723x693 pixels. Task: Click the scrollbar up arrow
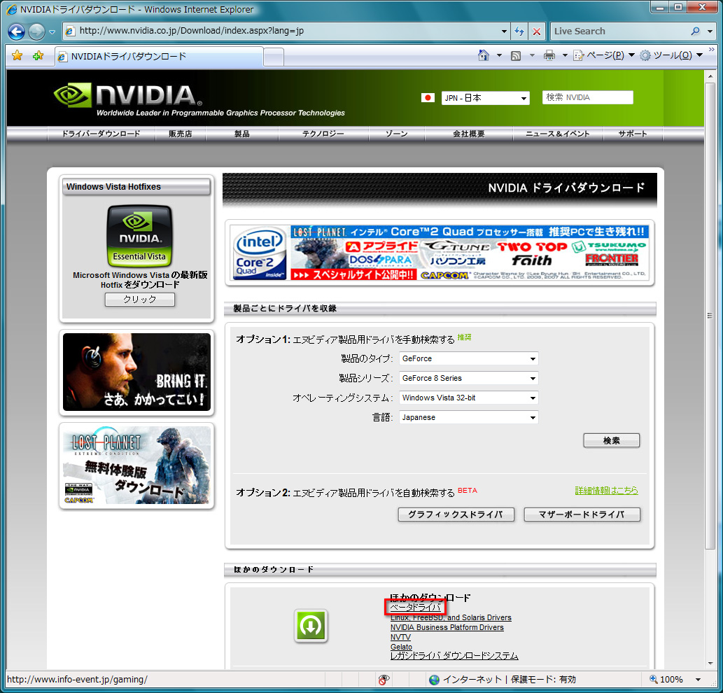coord(710,76)
